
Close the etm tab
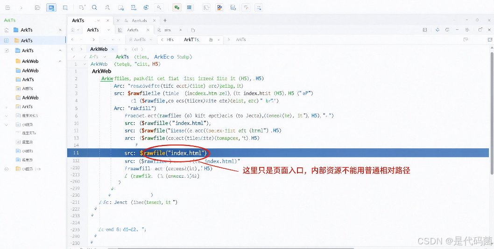point(181,30)
